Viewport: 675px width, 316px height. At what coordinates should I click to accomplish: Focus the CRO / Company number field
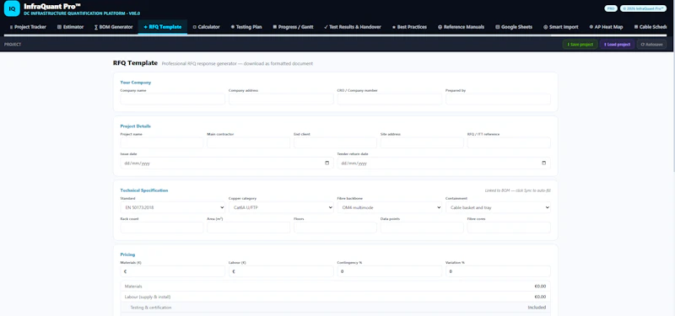pyautogui.click(x=390, y=99)
